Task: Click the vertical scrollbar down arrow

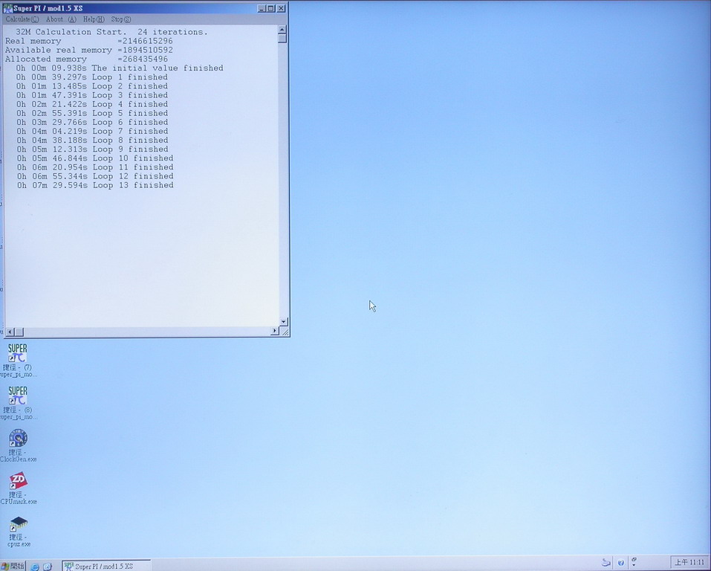Action: point(283,322)
